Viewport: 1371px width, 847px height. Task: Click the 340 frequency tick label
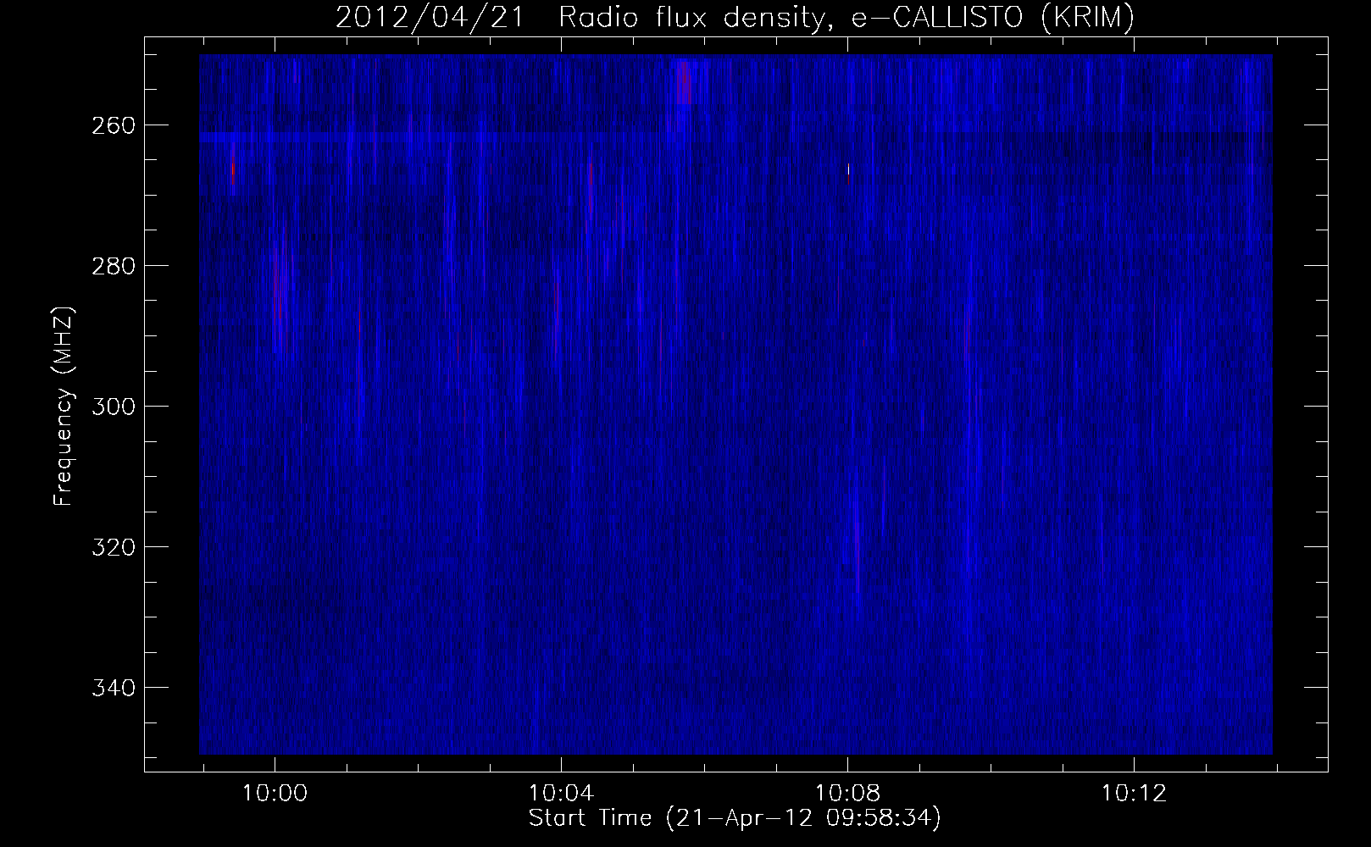click(x=112, y=687)
